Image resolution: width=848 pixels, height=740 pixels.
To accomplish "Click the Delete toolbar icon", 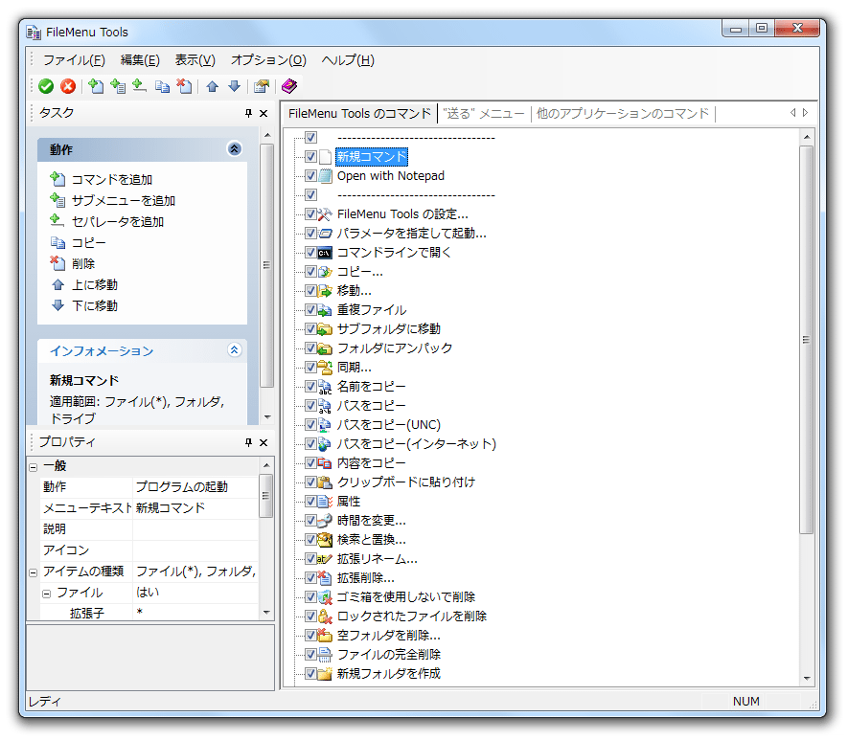I will coord(184,86).
